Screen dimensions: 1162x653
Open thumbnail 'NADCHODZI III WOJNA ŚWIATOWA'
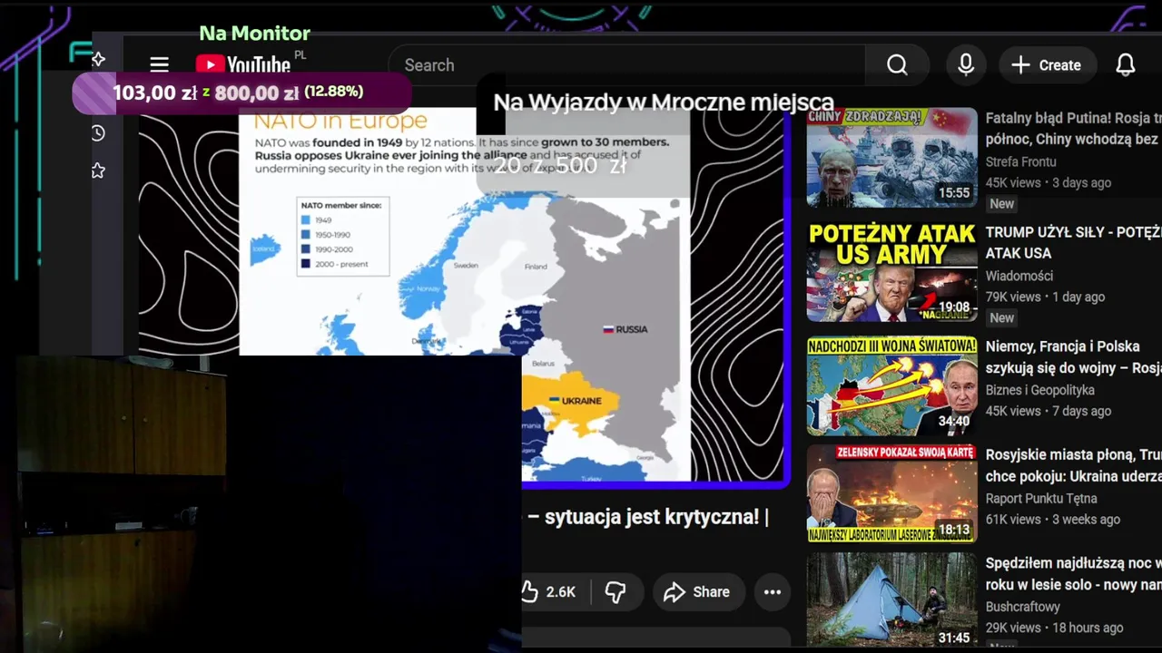coord(891,386)
